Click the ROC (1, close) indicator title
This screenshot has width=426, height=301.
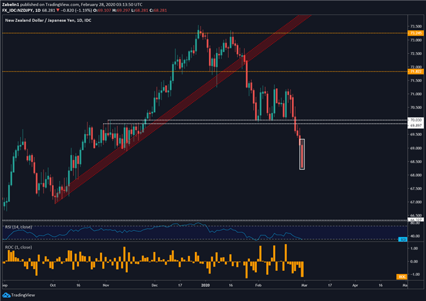[18, 247]
